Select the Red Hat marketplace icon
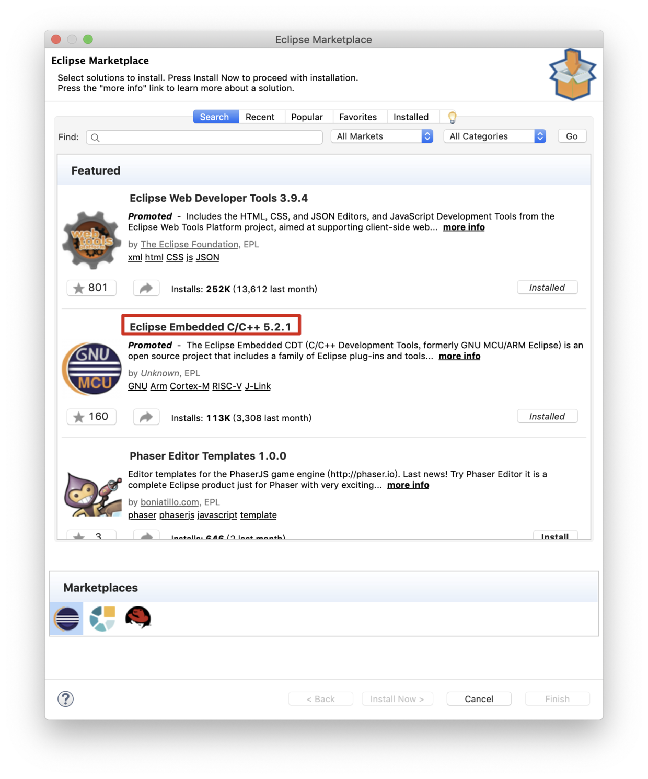648x779 pixels. (138, 617)
